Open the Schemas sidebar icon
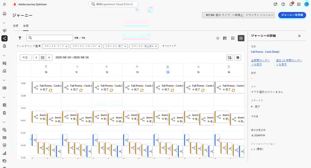The width and height of the screenshot is (311, 168). (5, 105)
